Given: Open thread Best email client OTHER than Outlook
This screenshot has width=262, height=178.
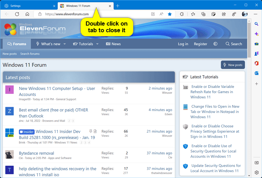Looking at the screenshot, I should pyautogui.click(x=53, y=113).
